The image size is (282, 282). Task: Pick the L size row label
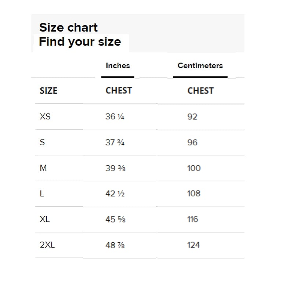(42, 194)
